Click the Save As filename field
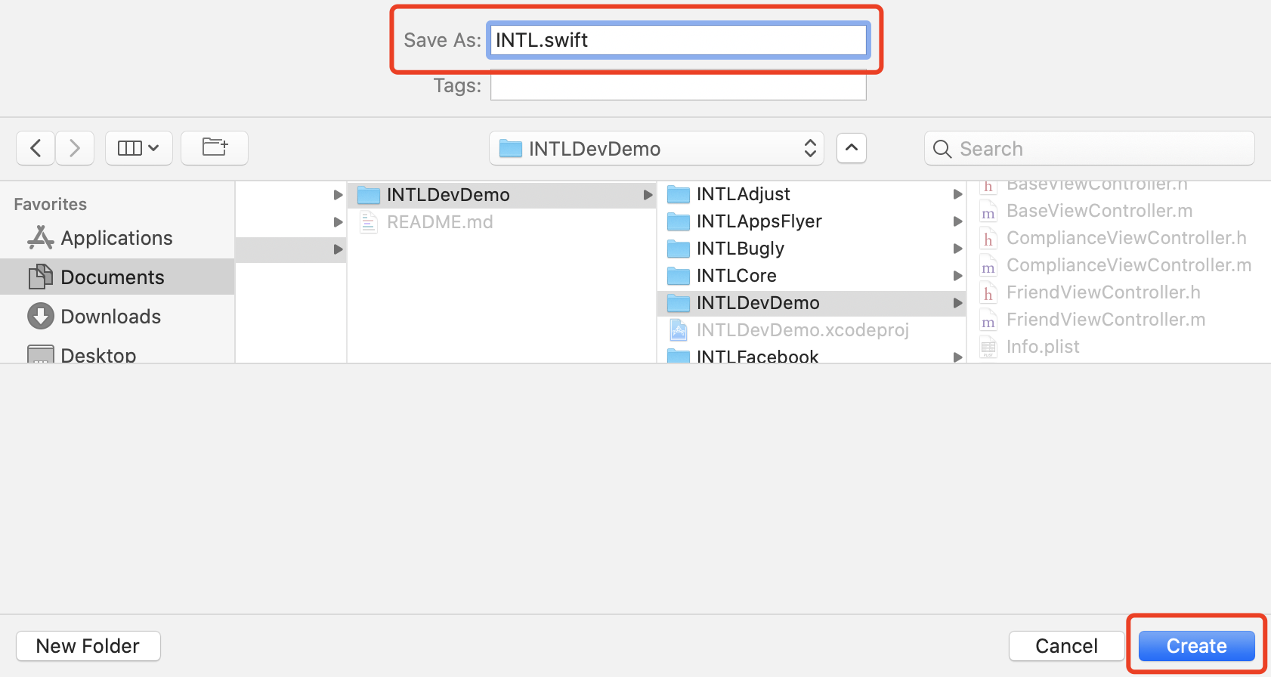Viewport: 1271px width, 677px height. 679,40
